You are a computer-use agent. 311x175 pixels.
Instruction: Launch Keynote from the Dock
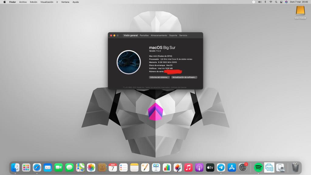[156, 167]
